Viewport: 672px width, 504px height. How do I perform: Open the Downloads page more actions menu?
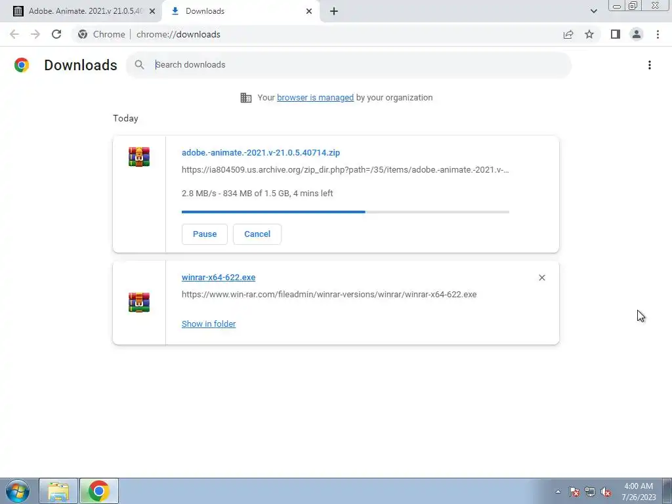pyautogui.click(x=650, y=65)
